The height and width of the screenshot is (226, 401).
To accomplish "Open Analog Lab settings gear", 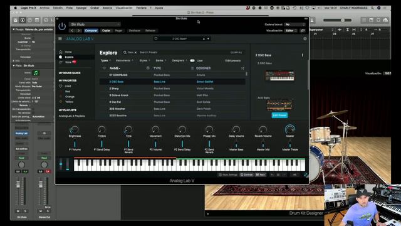I will click(305, 39).
